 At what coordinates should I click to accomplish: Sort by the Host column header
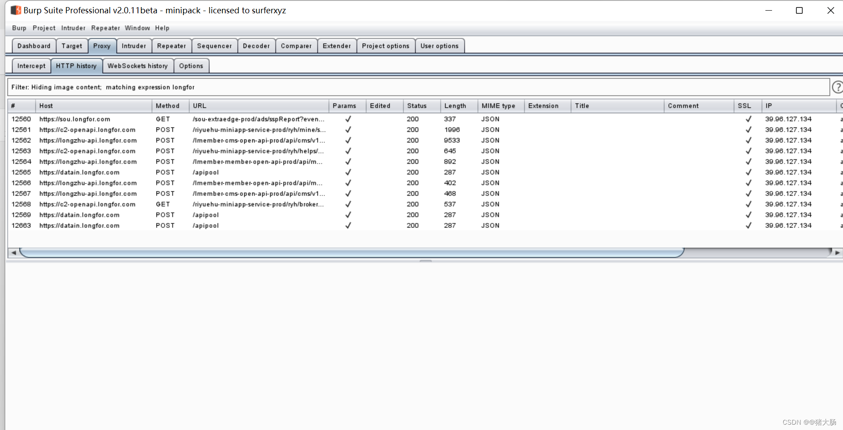coord(94,106)
